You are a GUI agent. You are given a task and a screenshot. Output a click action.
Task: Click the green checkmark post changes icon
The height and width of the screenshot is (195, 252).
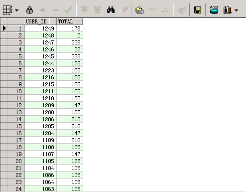click(68, 10)
